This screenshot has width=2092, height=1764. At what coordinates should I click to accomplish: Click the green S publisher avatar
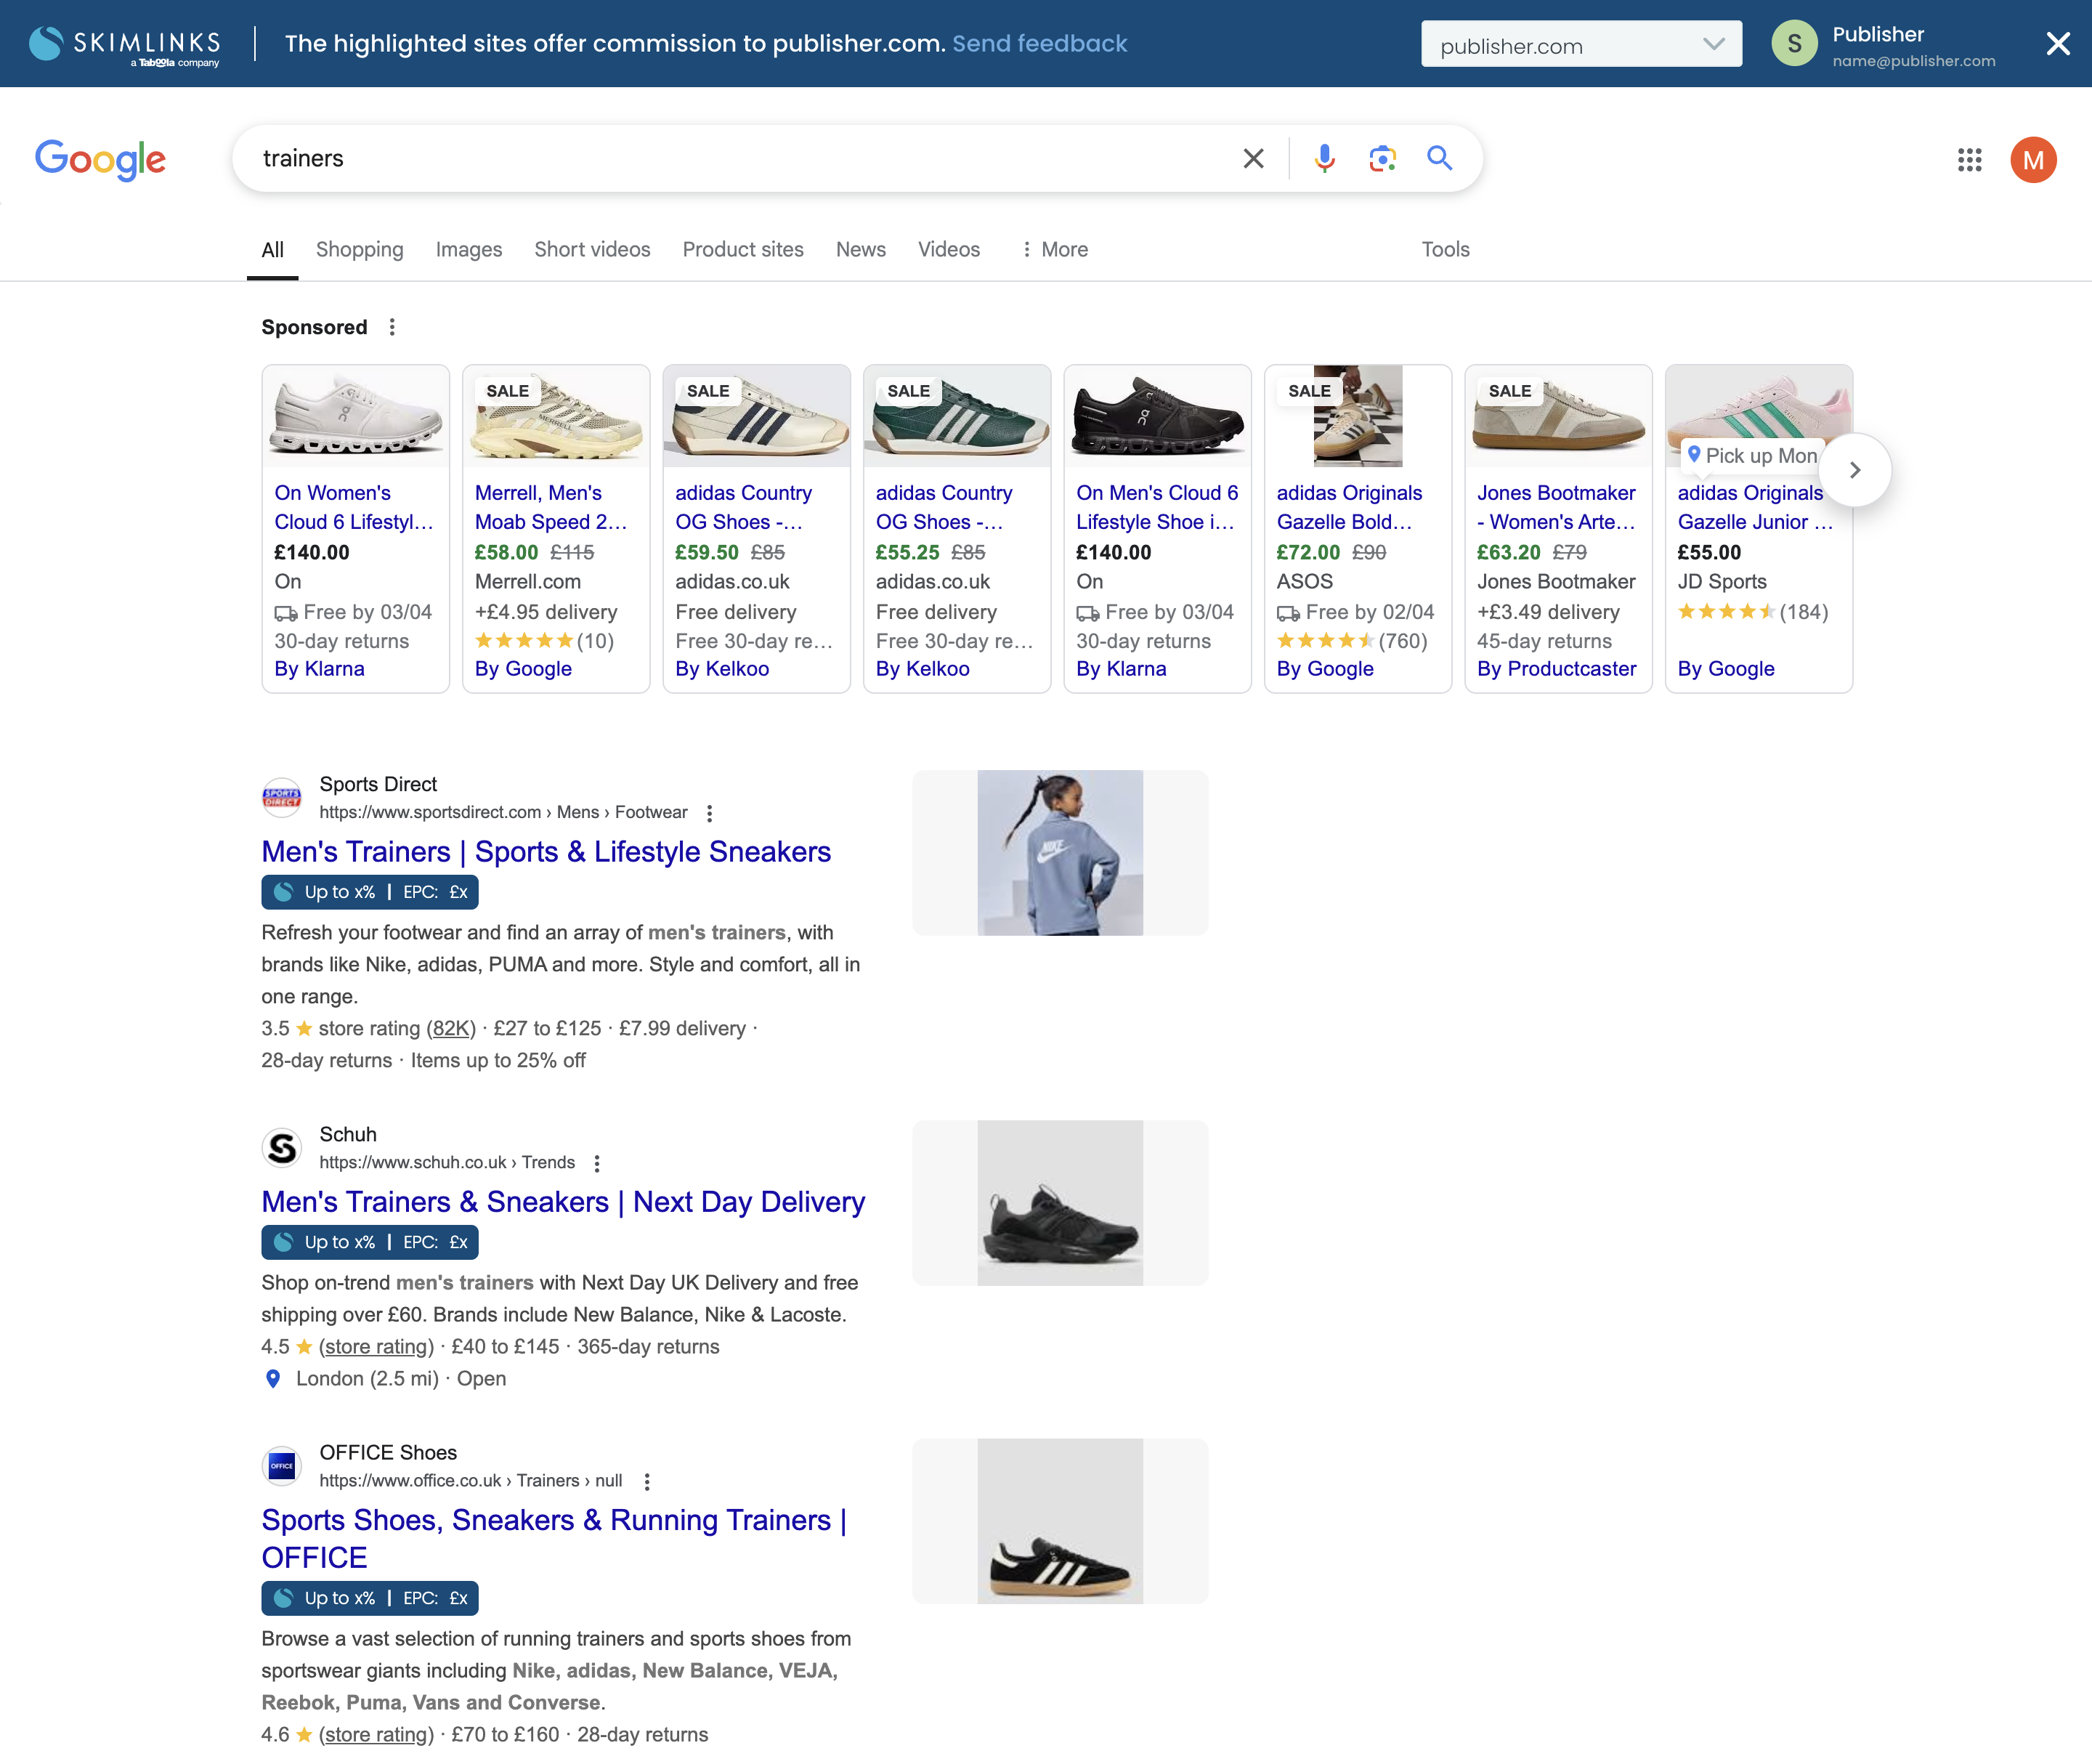pos(1794,43)
